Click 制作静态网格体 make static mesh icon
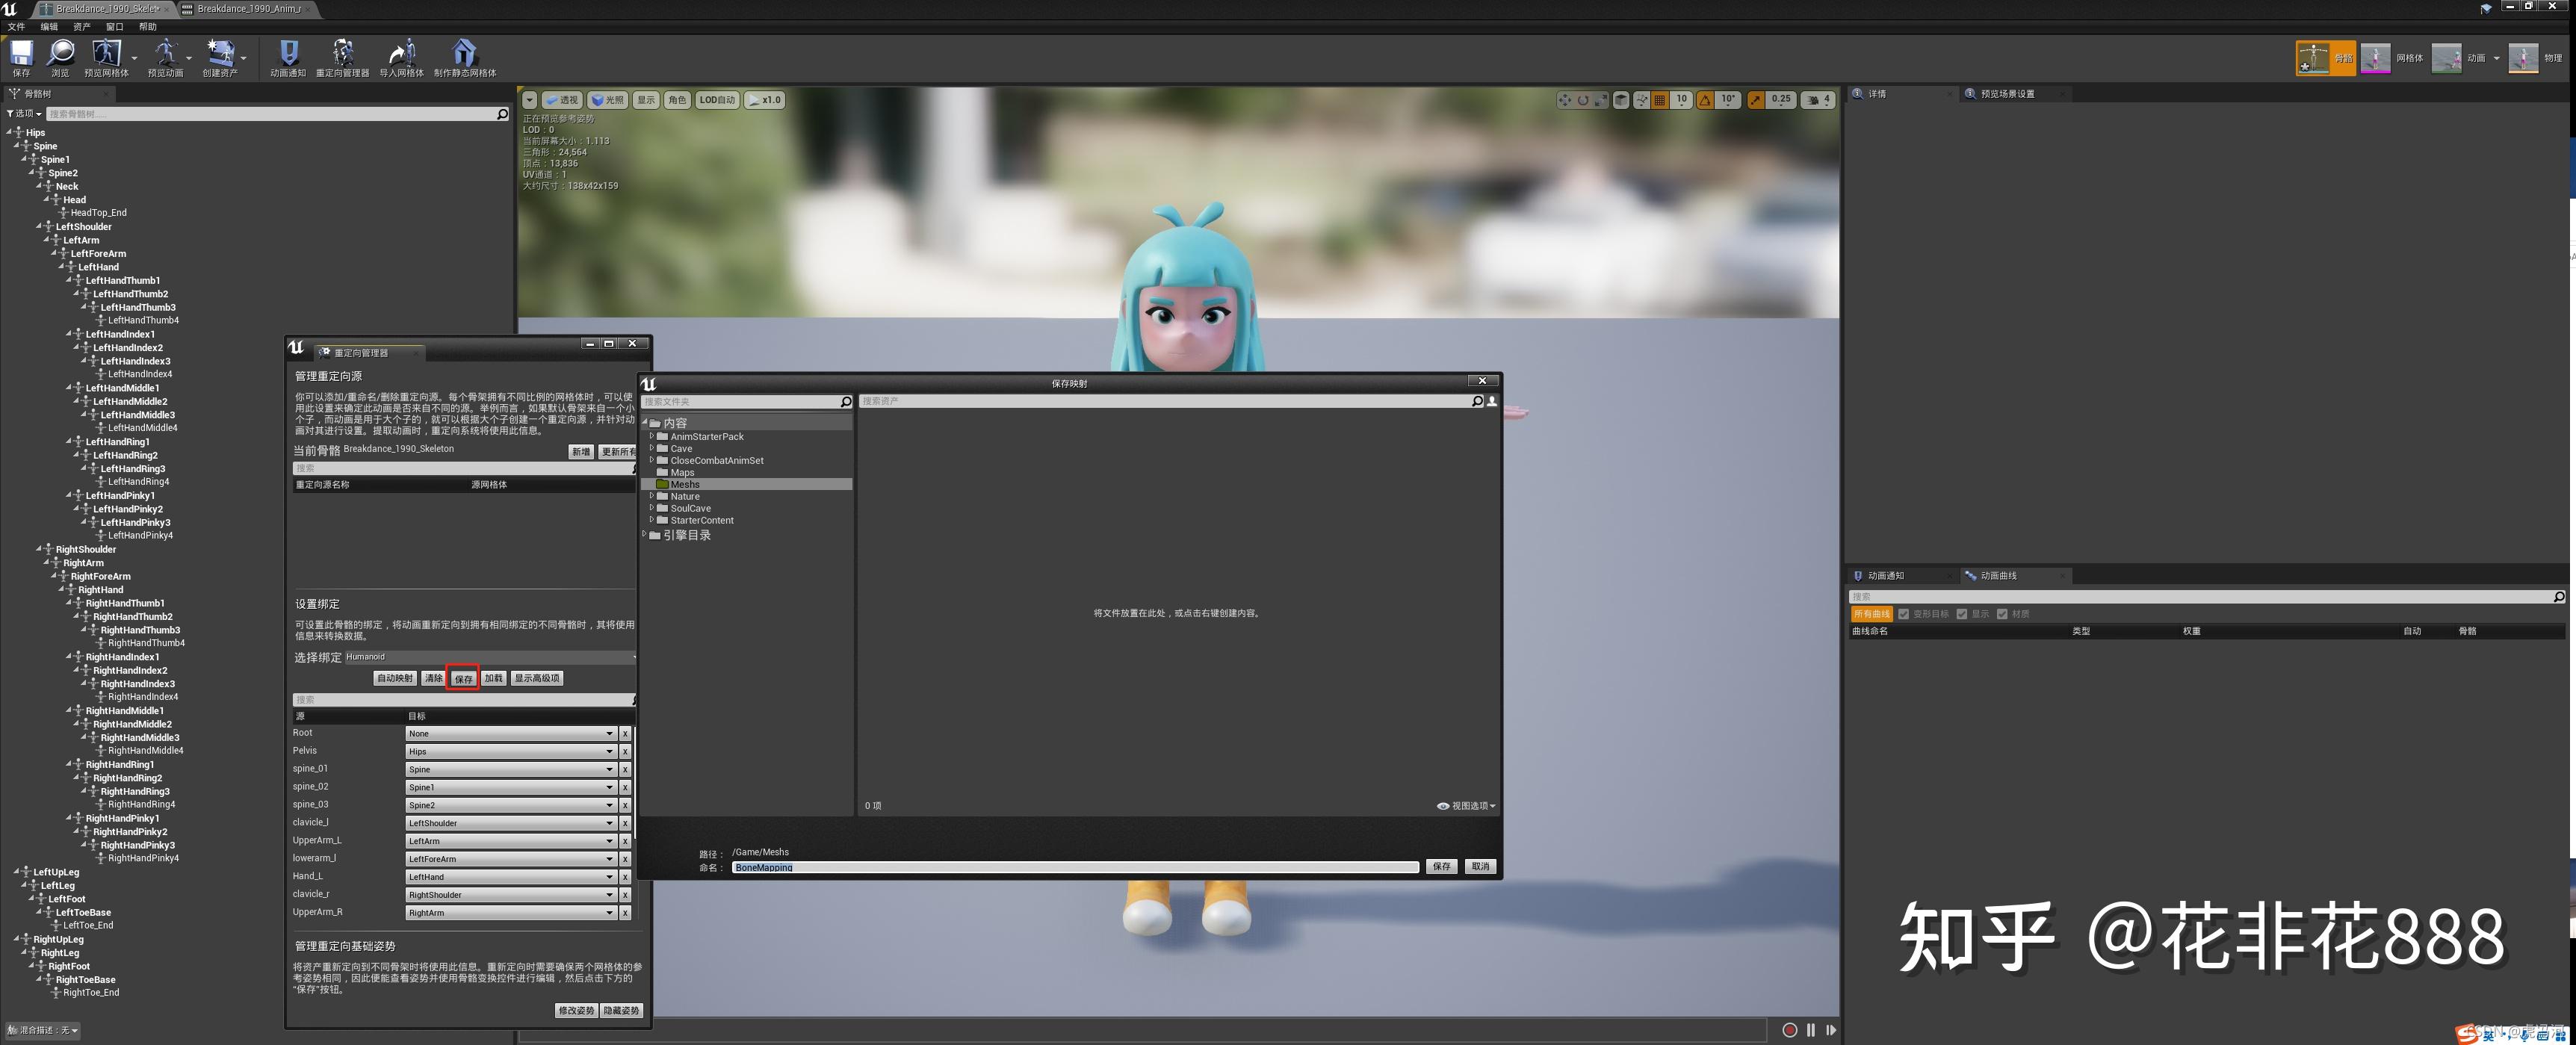Image resolution: width=2576 pixels, height=1045 pixels. 464,54
